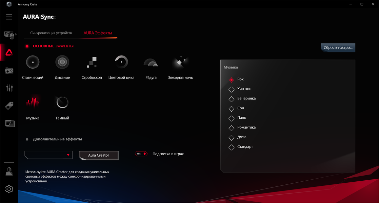This screenshot has width=379, height=203.
Task: Open News panel sidebar icon
Action: pos(10,123)
